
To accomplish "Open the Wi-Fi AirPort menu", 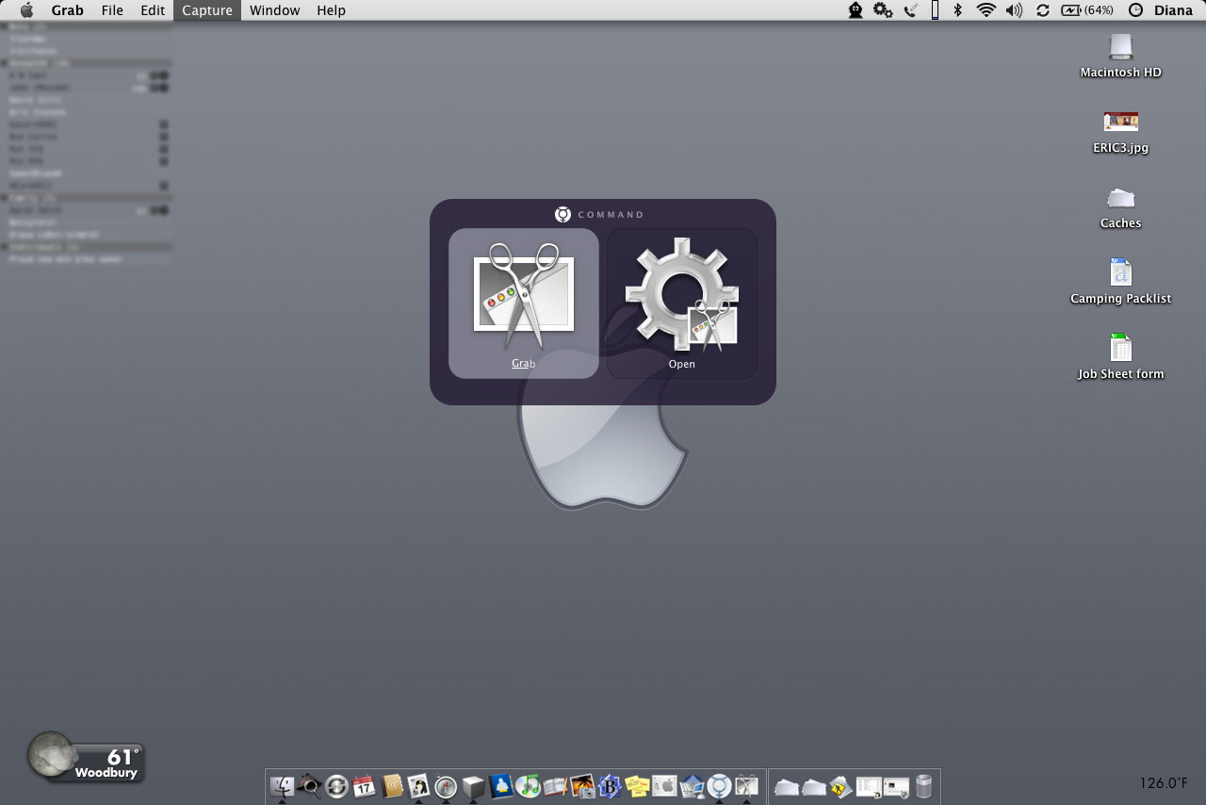I will 986,10.
